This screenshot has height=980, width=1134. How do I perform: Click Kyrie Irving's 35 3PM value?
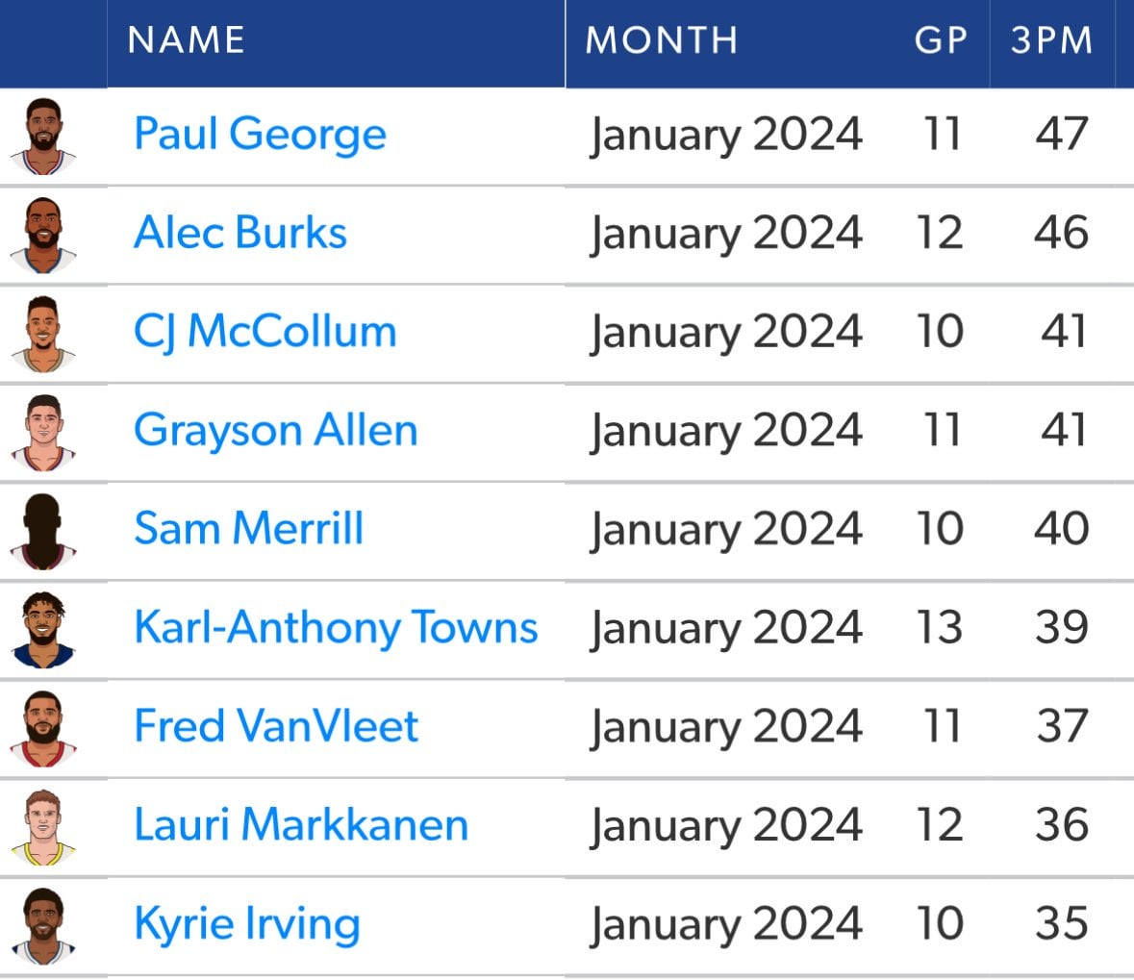click(x=1062, y=923)
